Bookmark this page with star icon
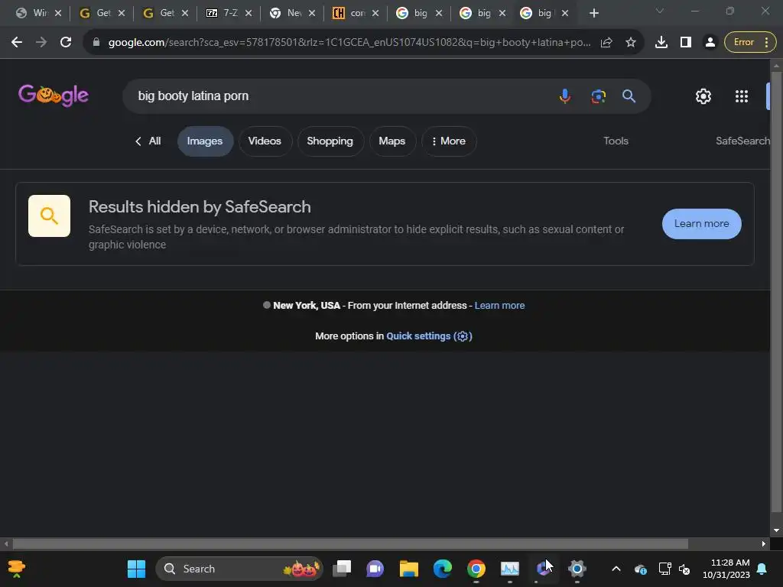783x587 pixels. (x=631, y=43)
